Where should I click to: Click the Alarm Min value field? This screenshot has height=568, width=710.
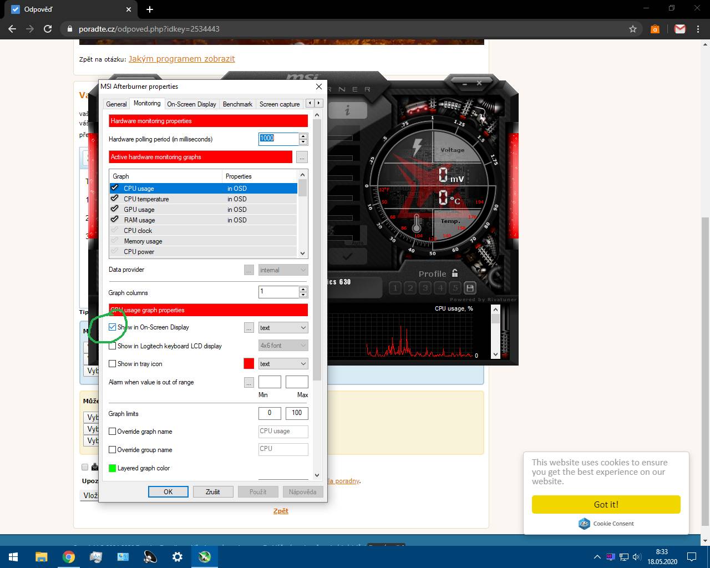270,382
